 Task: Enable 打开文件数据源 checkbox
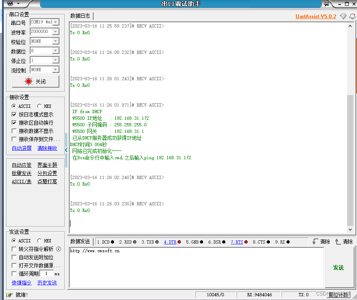[14, 265]
